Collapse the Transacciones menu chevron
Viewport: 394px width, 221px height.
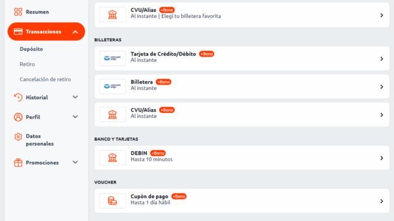(x=75, y=32)
